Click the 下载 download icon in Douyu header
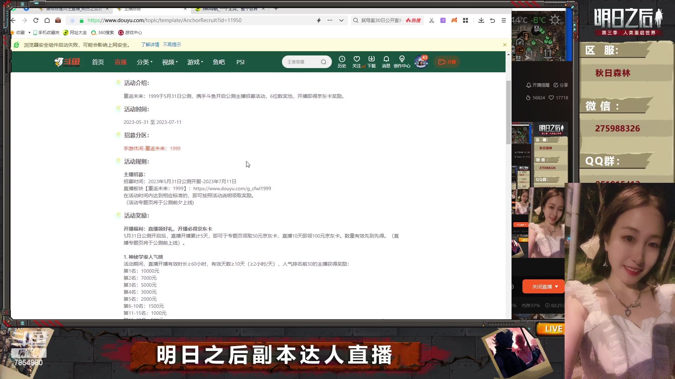 pos(372,62)
